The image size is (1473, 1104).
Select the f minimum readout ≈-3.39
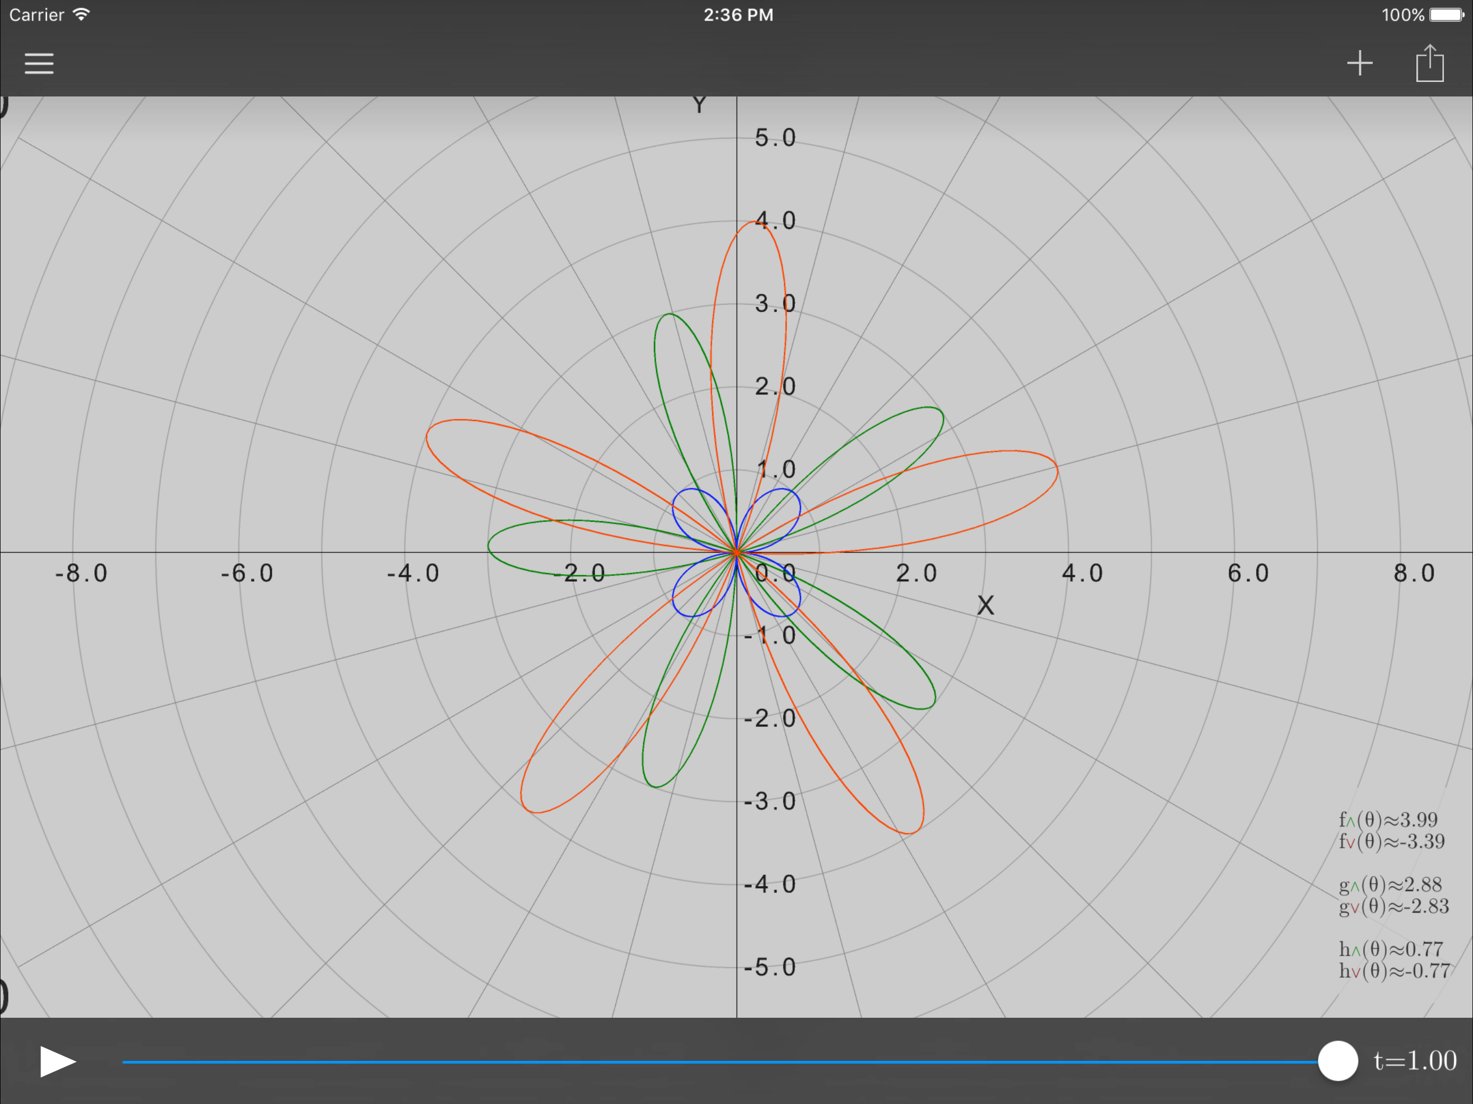point(1391,841)
